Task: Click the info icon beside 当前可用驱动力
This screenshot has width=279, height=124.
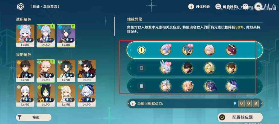Action: click(133, 103)
